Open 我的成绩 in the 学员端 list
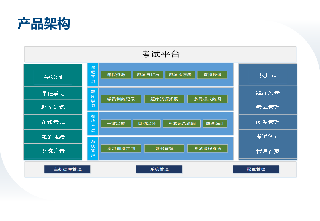The width and height of the screenshot is (320, 221). [x=53, y=137]
